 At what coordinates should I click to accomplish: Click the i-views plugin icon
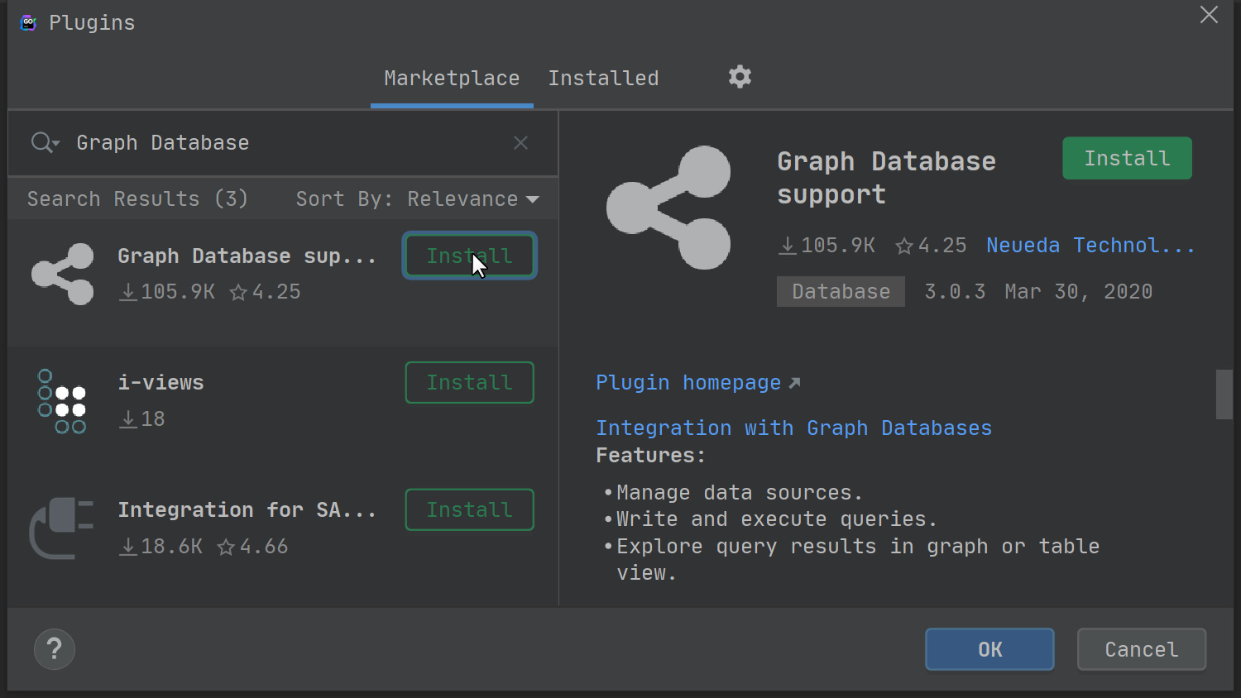click(63, 402)
